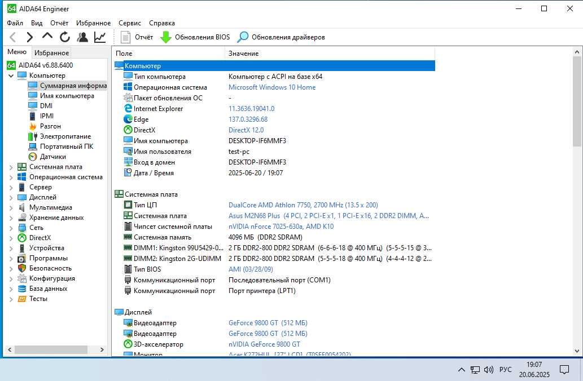This screenshot has height=381, width=583.
Task: Select the Имя компьютера tree item
Action: (62, 96)
